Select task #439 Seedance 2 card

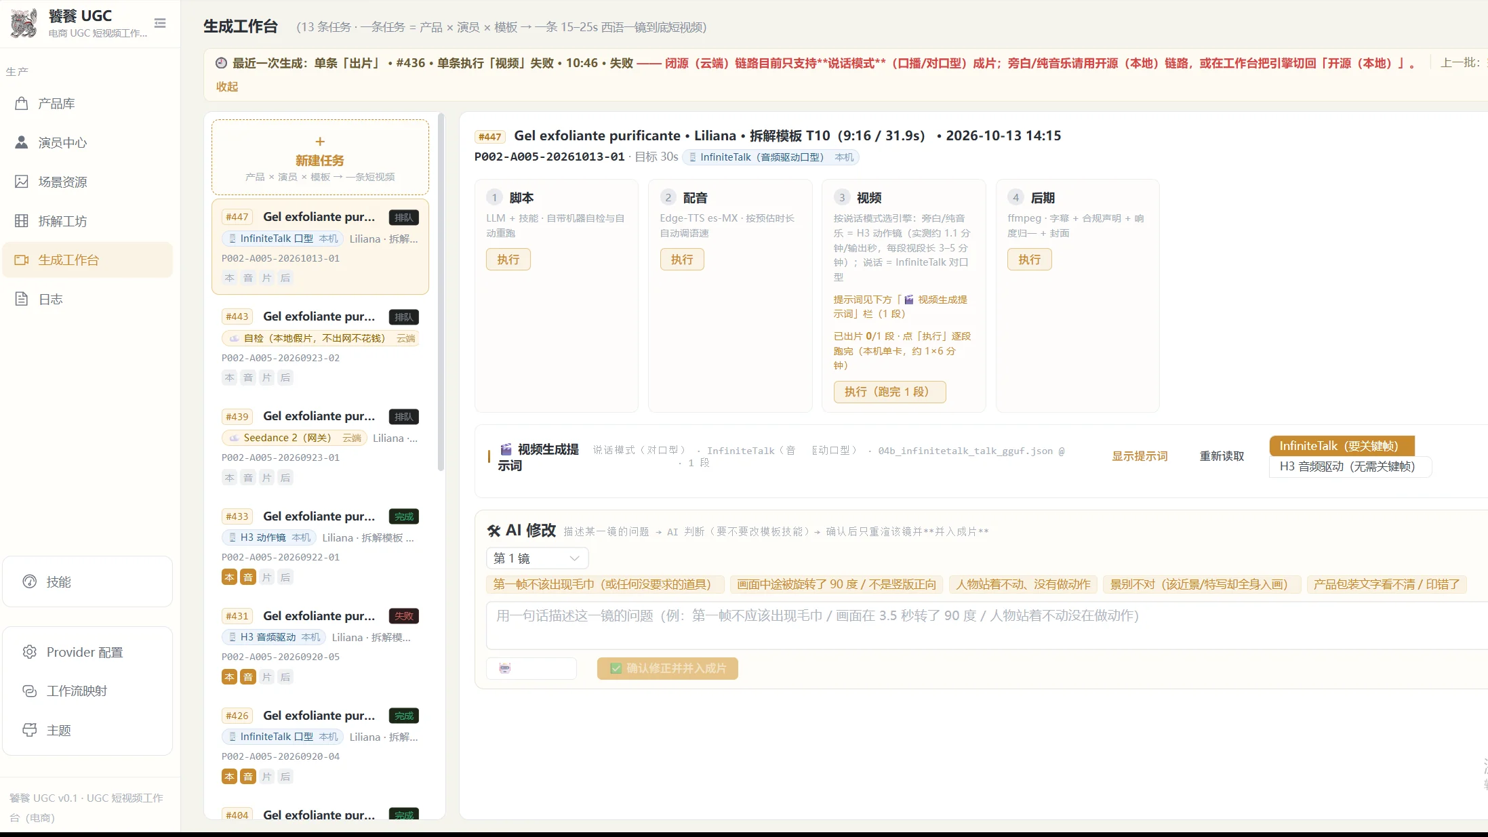coord(320,446)
